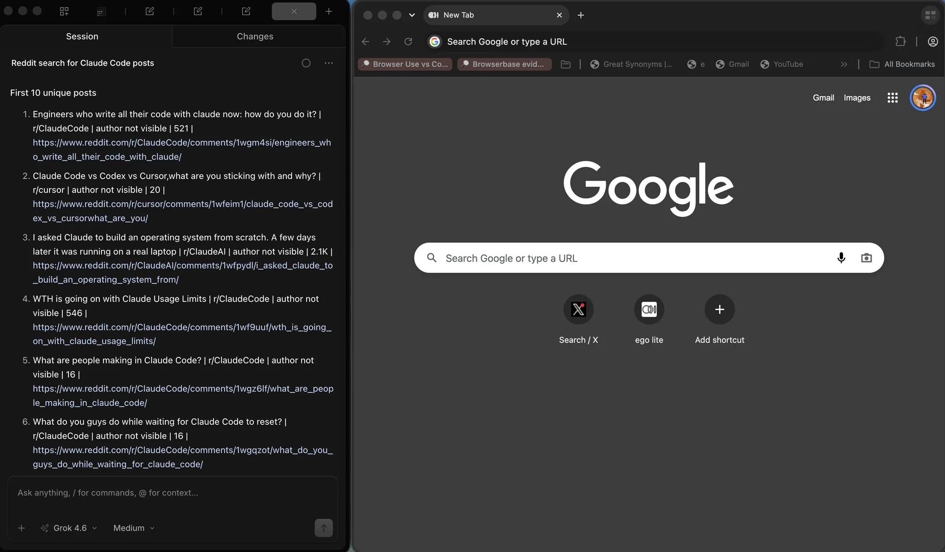The height and width of the screenshot is (552, 945).
Task: Click the send arrow button in the prompt box
Action: point(324,528)
